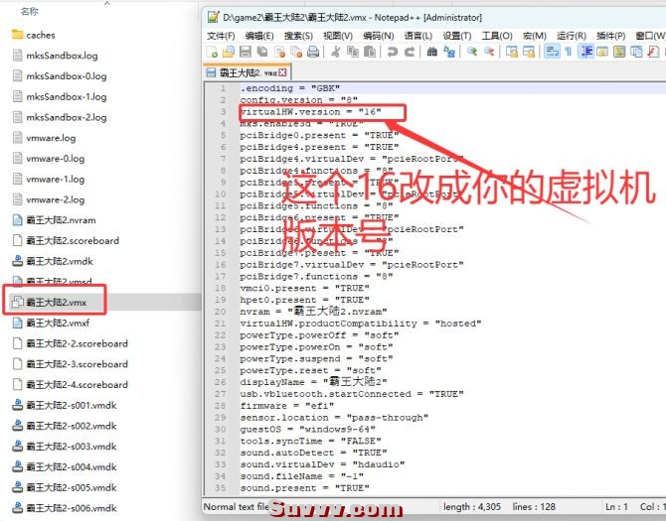666x521 pixels.
Task: Click the Paste toolbar icon
Action: pos(370,52)
